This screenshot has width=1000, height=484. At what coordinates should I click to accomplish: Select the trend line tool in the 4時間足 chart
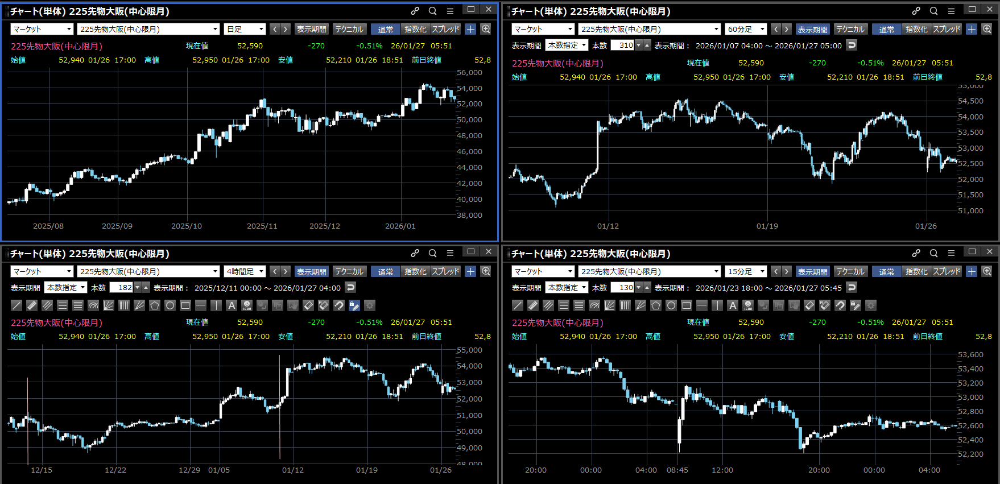[16, 305]
